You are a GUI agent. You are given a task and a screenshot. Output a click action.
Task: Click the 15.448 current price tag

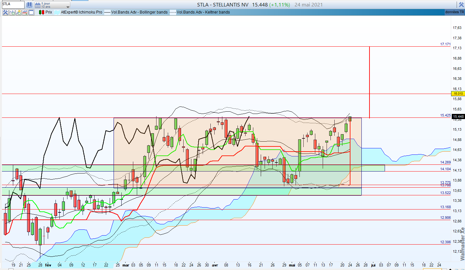pos(458,116)
